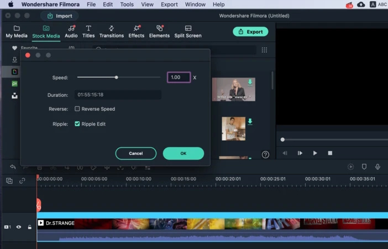The height and width of the screenshot is (249, 388).
Task: Open the Export menu in menu bar
Action: tap(169, 4)
